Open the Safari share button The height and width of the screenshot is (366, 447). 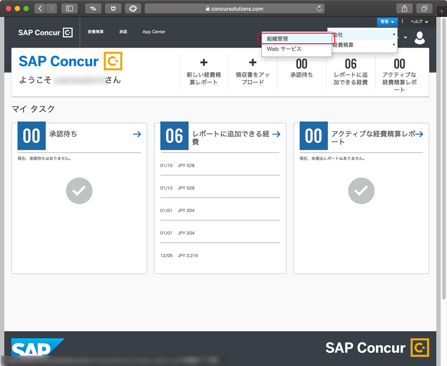404,8
